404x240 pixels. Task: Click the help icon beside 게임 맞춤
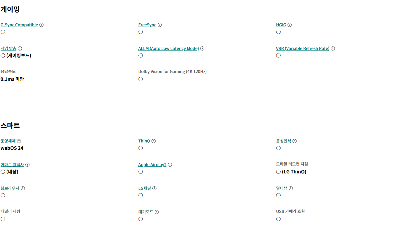point(20,48)
